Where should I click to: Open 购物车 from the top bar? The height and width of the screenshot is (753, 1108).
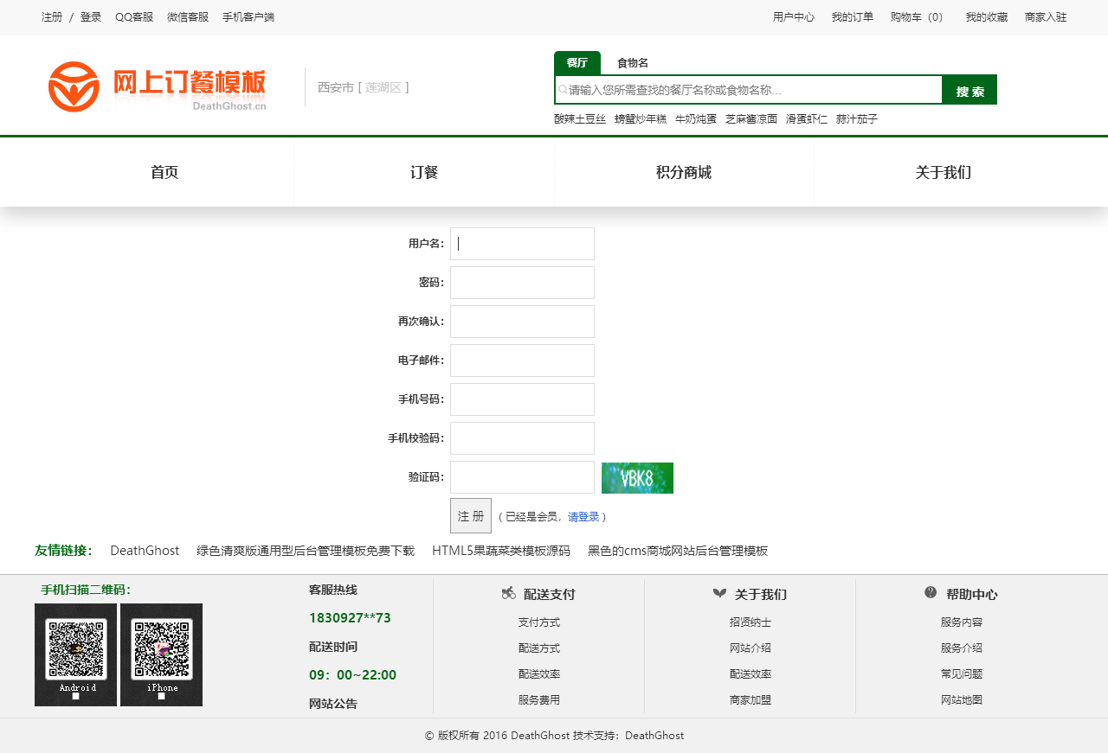tap(917, 17)
